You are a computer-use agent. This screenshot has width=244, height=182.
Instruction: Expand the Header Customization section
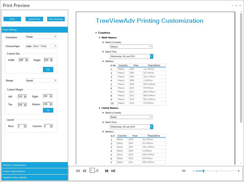click(x=35, y=165)
